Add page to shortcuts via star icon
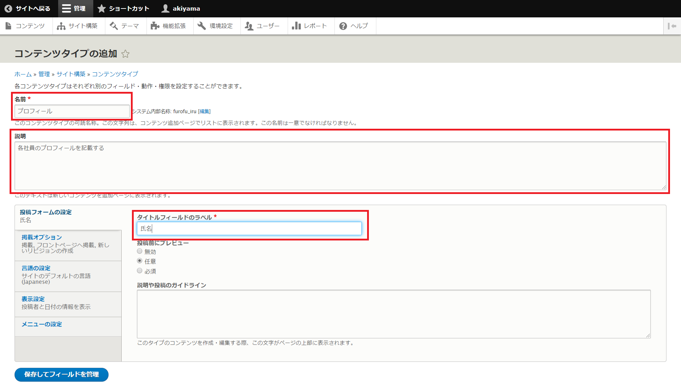681x388 pixels. pos(125,54)
